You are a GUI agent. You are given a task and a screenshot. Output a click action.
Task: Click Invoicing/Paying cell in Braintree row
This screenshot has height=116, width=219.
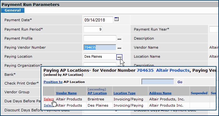coord(128,99)
